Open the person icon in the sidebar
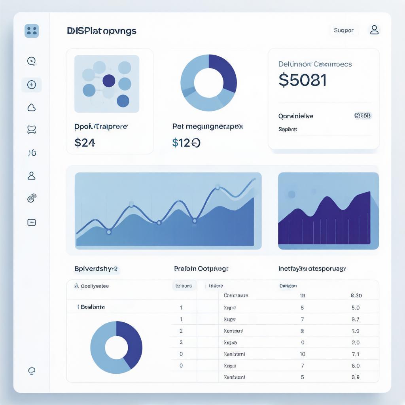This screenshot has width=405, height=405. (x=32, y=176)
